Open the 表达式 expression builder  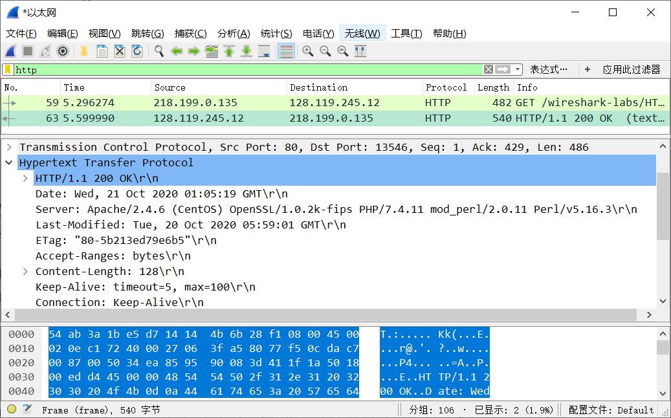coord(549,69)
